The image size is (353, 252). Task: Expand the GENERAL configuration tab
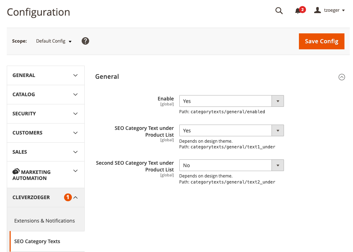point(46,76)
